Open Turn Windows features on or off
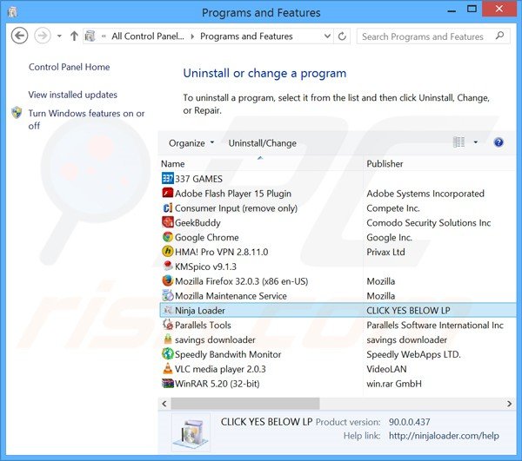 point(86,119)
